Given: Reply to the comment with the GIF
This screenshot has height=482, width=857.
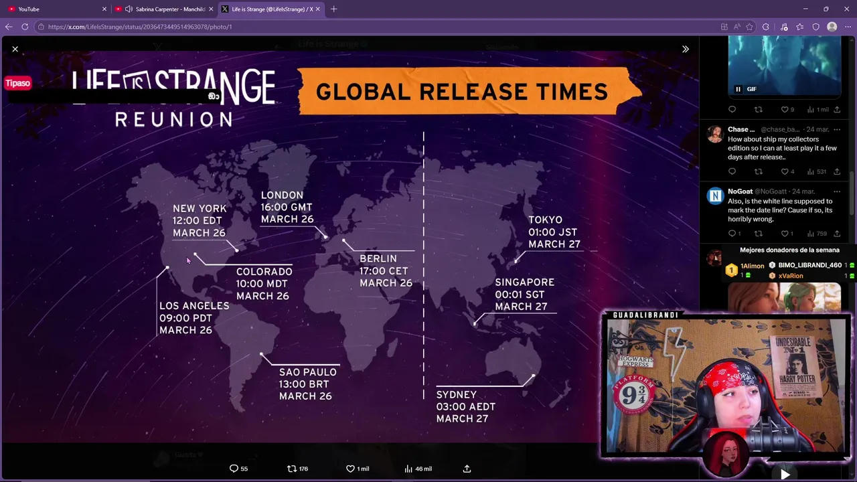Looking at the screenshot, I should (x=732, y=109).
